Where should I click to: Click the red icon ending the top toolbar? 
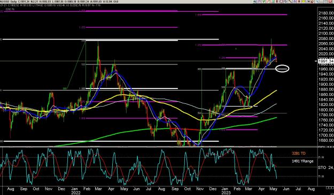tap(330, 1)
